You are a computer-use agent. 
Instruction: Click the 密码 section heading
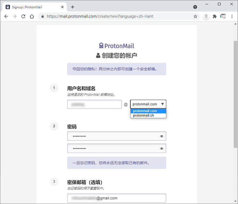pyautogui.click(x=72, y=127)
